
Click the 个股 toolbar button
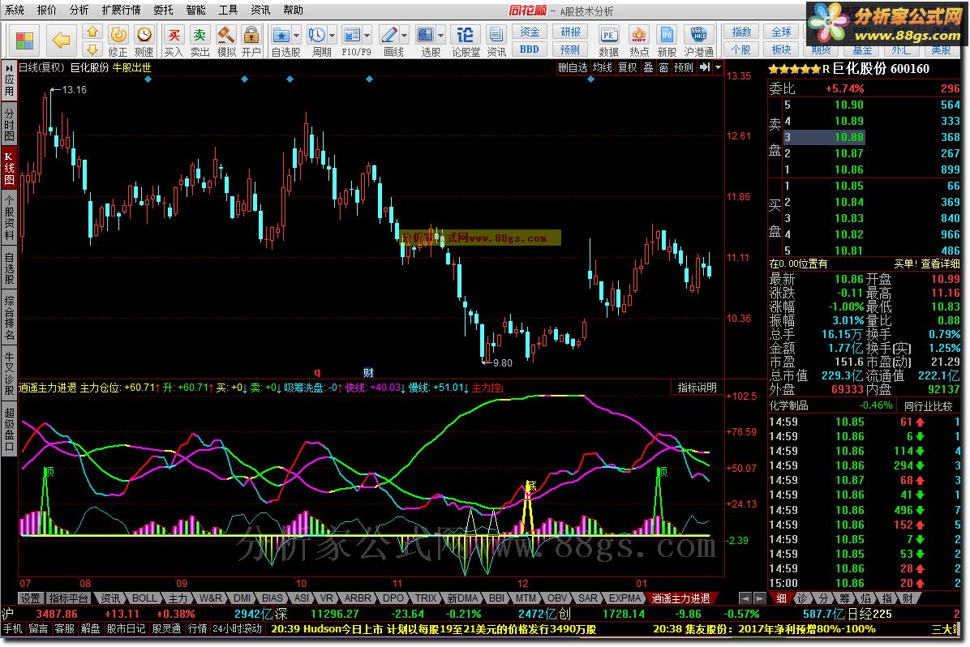(x=741, y=49)
